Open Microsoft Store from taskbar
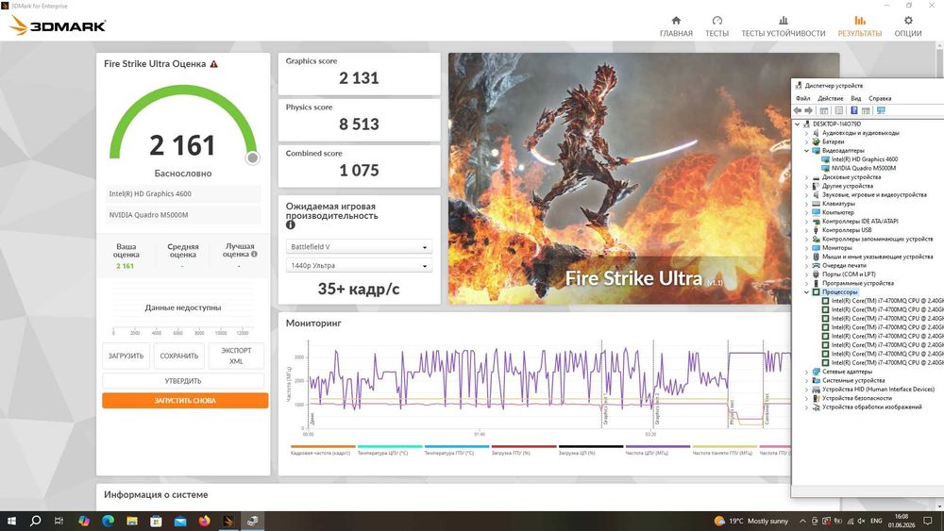Screen dimensions: 944x531 [x=156, y=521]
